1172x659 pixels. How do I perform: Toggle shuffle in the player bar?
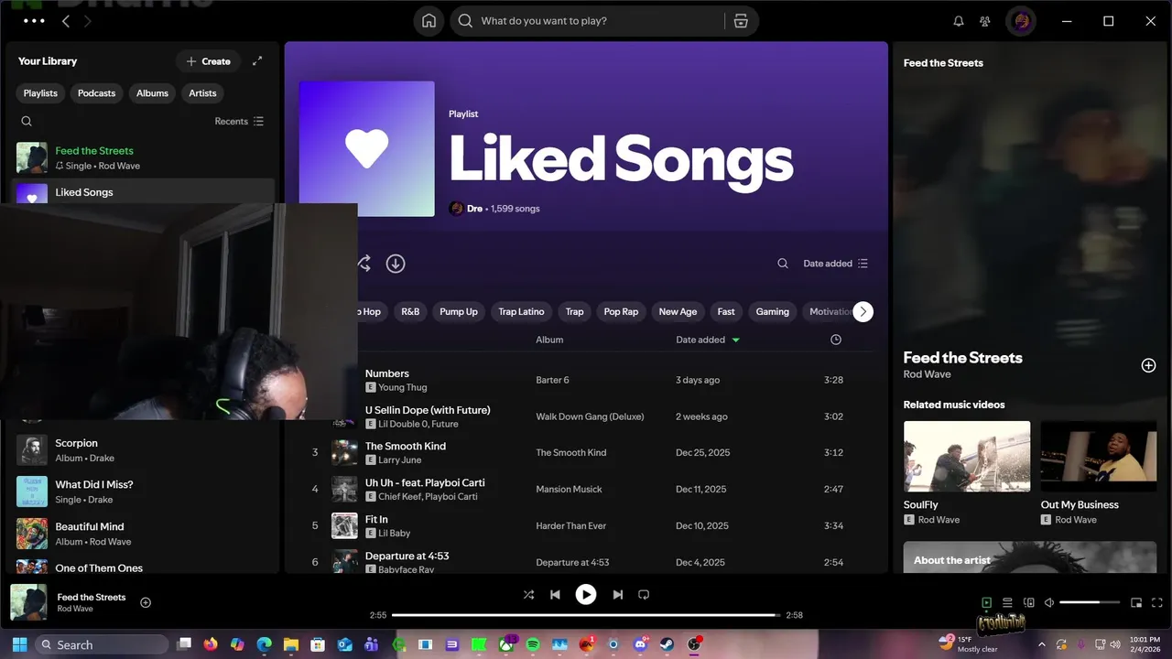(528, 595)
